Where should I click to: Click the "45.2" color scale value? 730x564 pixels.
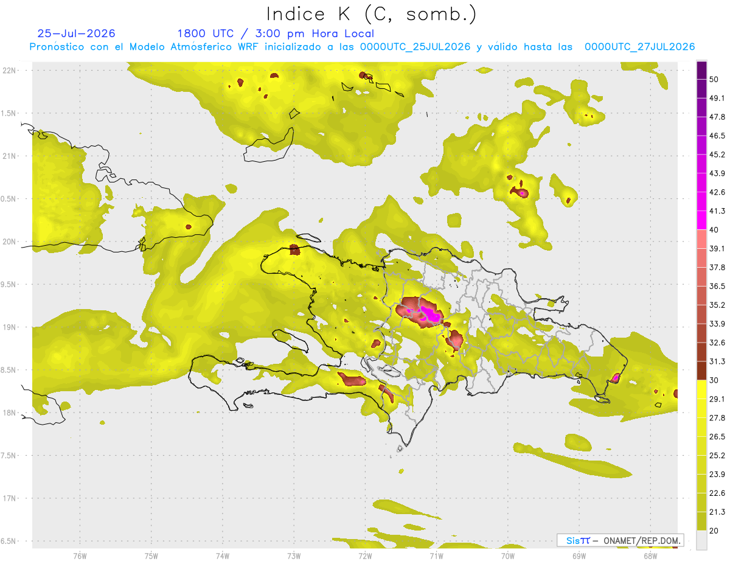(x=717, y=155)
